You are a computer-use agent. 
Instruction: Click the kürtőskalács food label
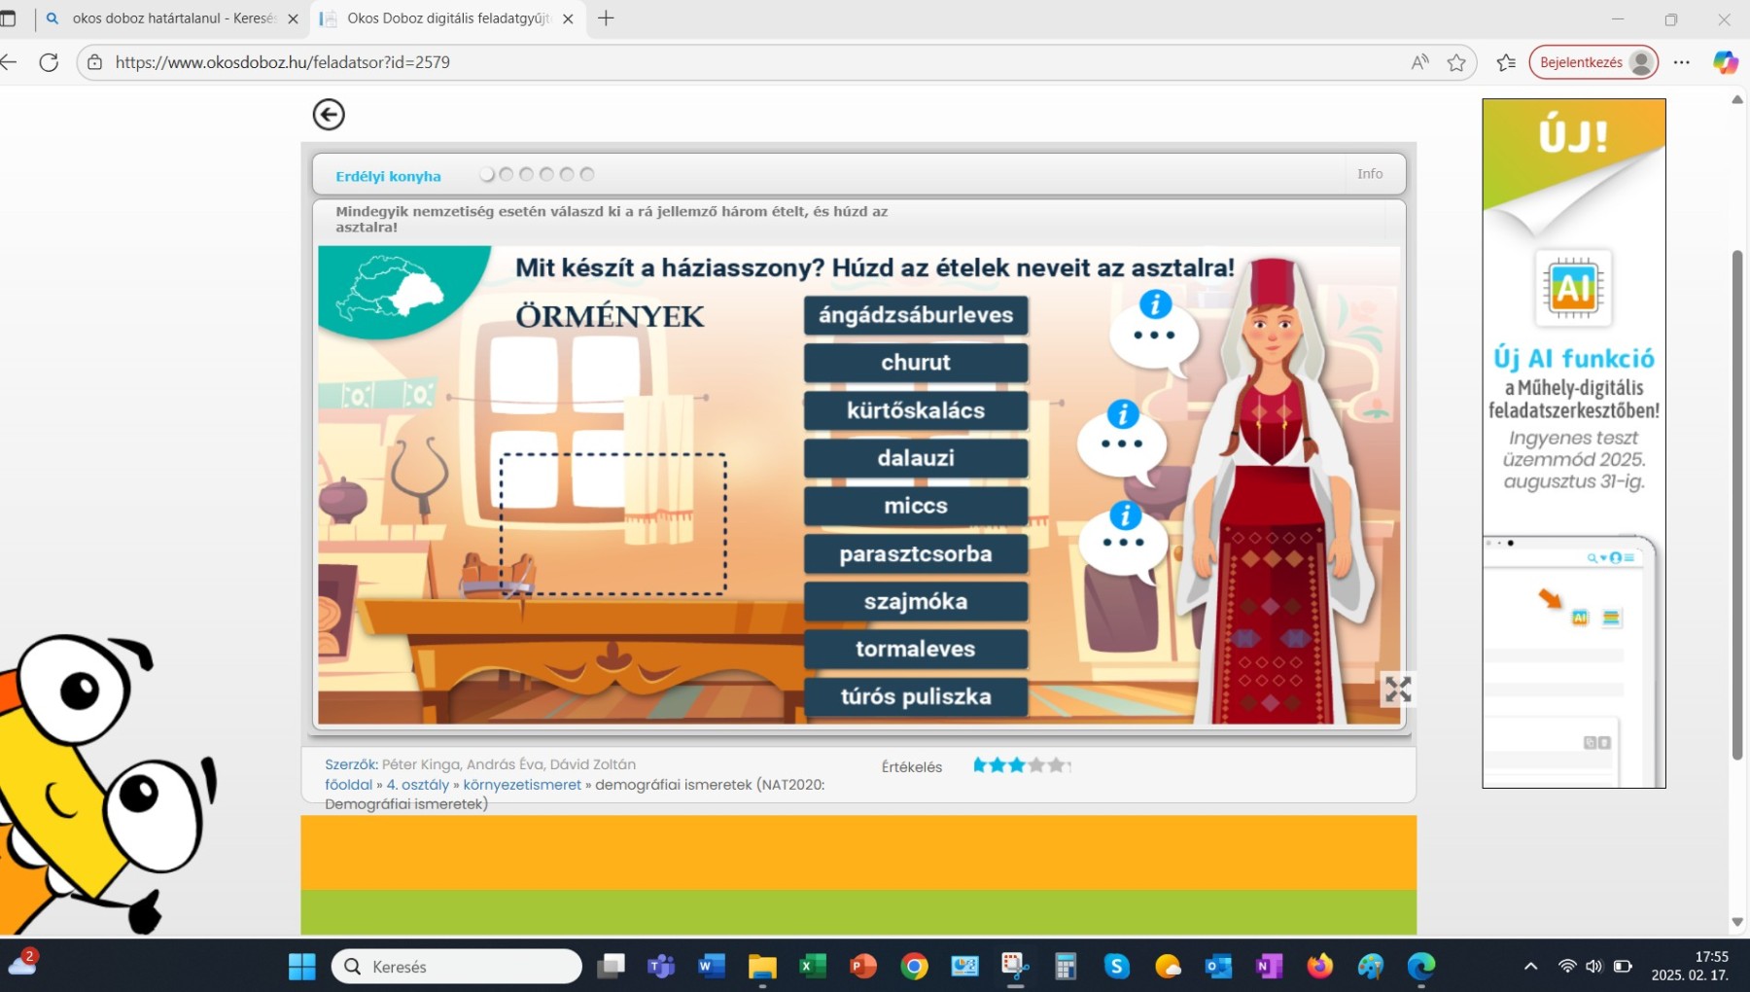tap(915, 410)
